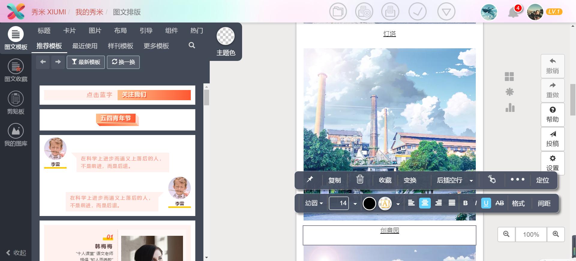The image size is (576, 261).
Task: Go to next template page arrow
Action: tap(58, 62)
